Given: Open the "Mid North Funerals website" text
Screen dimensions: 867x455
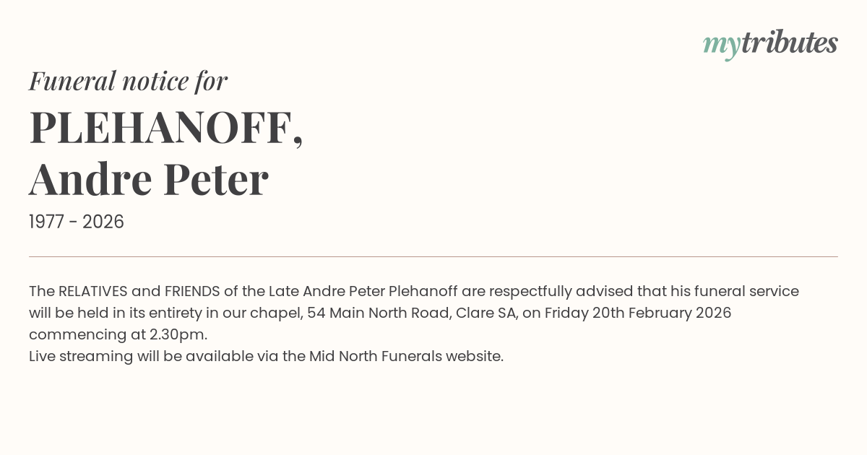Looking at the screenshot, I should pos(406,356).
